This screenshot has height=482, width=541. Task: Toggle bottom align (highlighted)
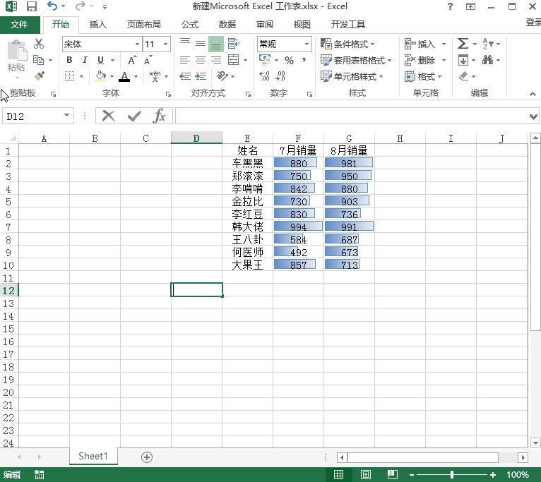pyautogui.click(x=216, y=44)
